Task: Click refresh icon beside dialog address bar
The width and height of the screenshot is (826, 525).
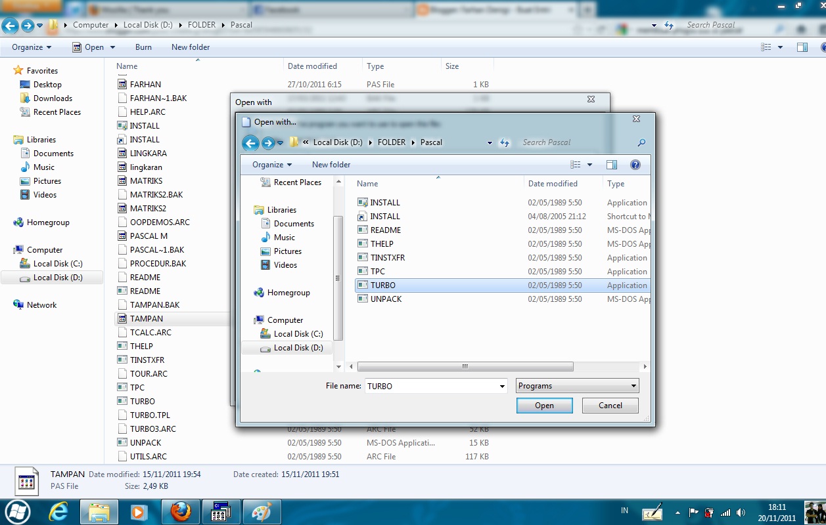Action: pyautogui.click(x=505, y=142)
